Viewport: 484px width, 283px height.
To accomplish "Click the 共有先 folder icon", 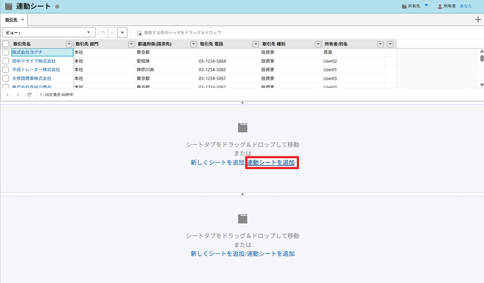I will point(404,6).
